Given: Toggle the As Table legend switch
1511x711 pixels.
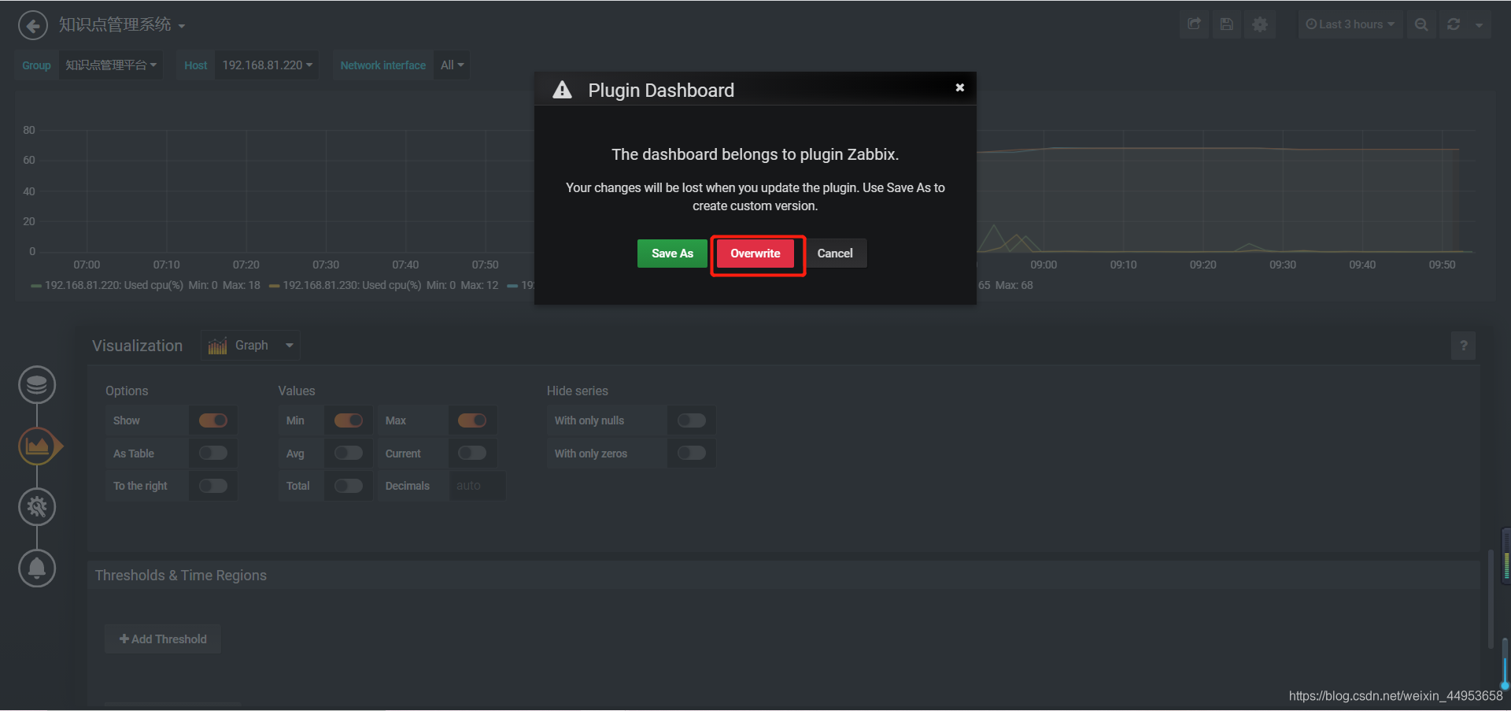Looking at the screenshot, I should click(213, 453).
